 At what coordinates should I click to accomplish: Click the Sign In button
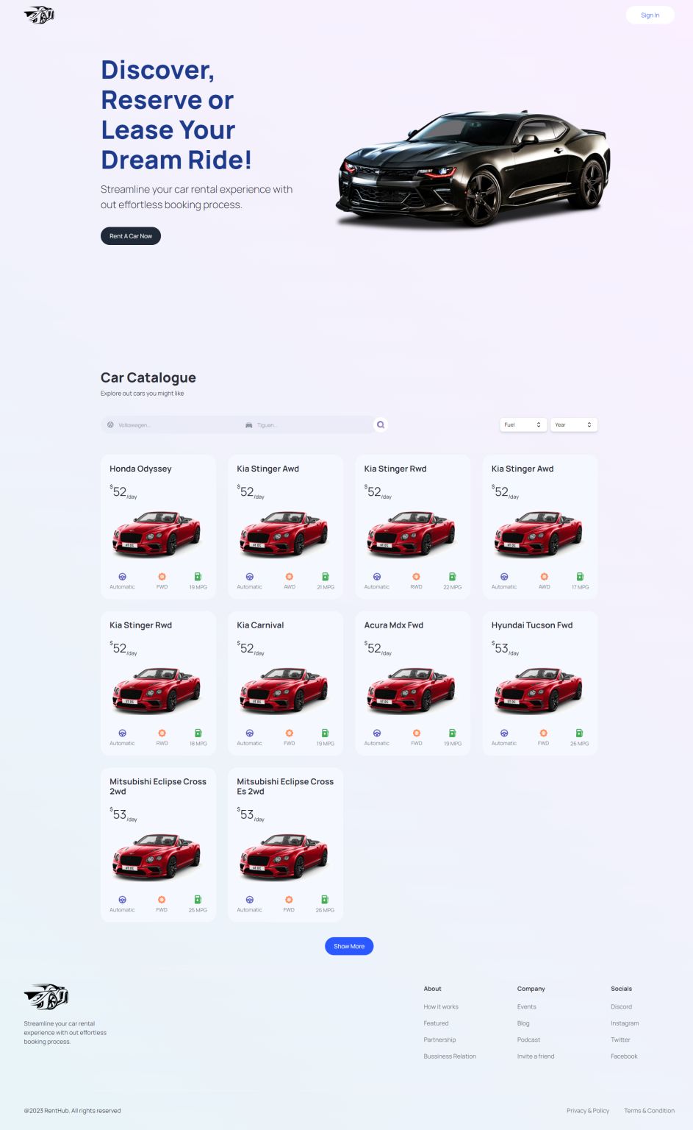650,15
